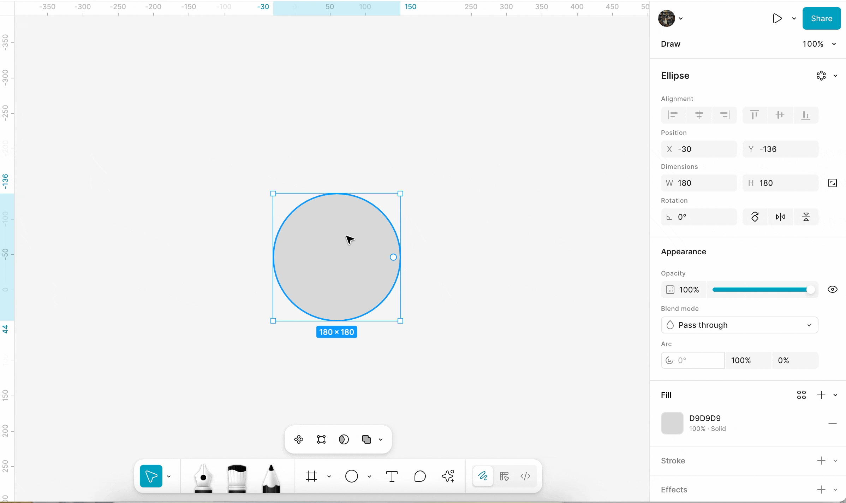Viewport: 846px width, 503px height.
Task: Align left icon in Alignment
Action: pyautogui.click(x=673, y=115)
